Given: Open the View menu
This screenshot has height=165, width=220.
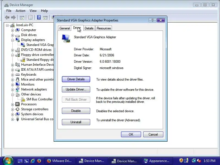Looking at the screenshot, I should 33,11.
